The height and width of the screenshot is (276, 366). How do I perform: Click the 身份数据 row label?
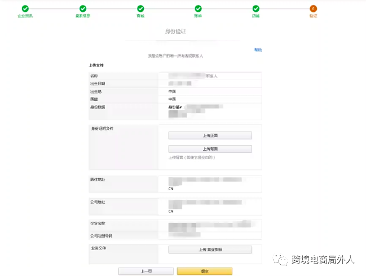click(98, 107)
